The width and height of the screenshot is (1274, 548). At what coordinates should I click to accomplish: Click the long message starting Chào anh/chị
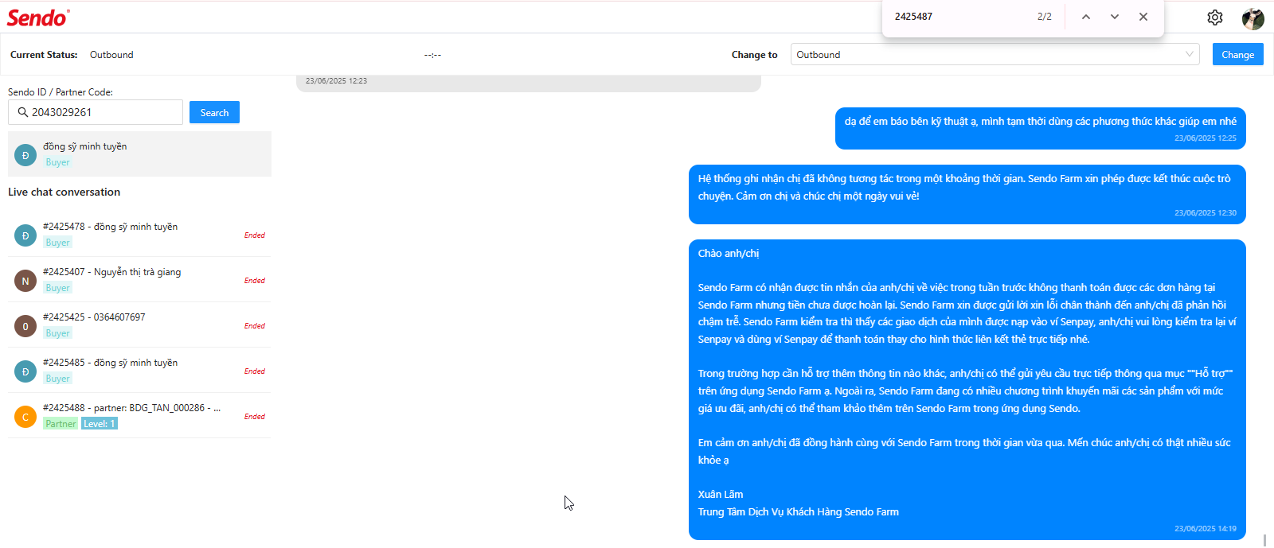click(967, 390)
